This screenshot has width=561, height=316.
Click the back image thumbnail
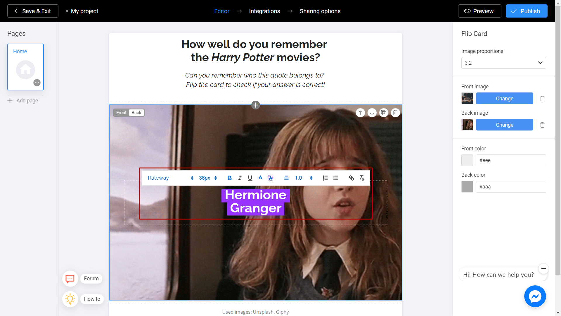467,125
